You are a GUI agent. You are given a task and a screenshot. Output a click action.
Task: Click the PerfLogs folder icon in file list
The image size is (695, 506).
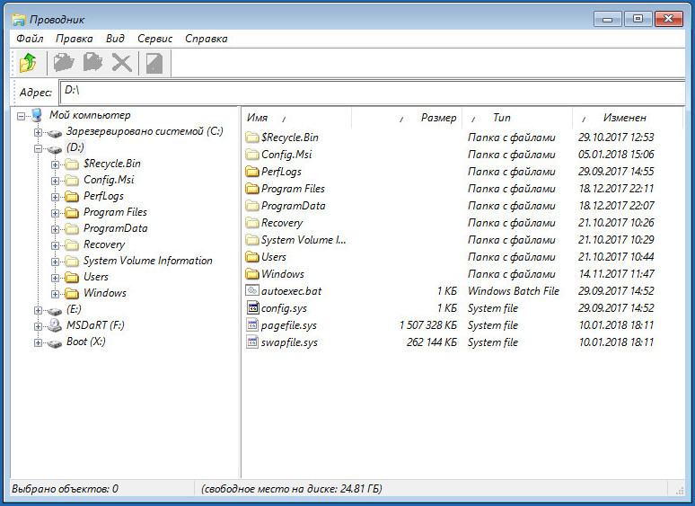[252, 171]
